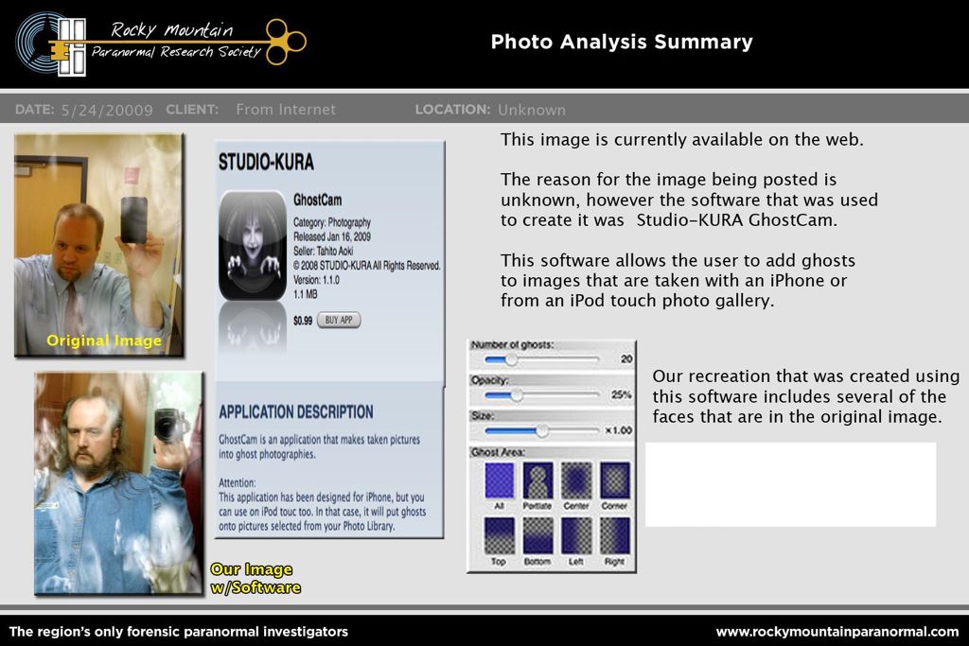Click the STUDIO-KURA heading

pyautogui.click(x=266, y=162)
